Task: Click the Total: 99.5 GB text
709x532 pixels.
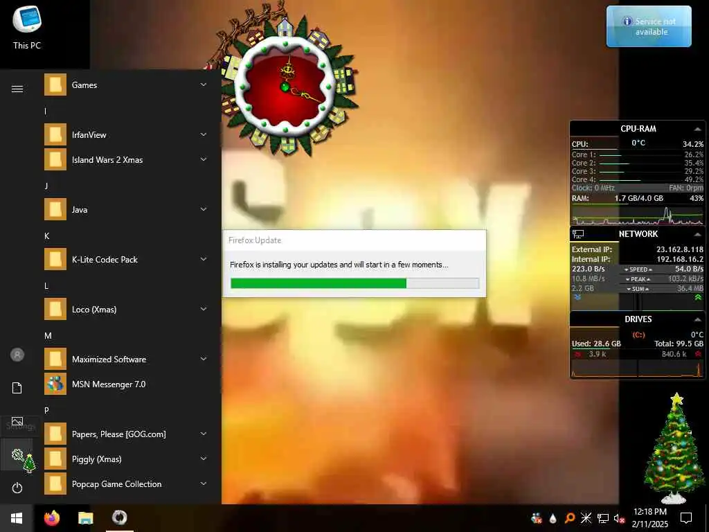Action: (x=679, y=344)
